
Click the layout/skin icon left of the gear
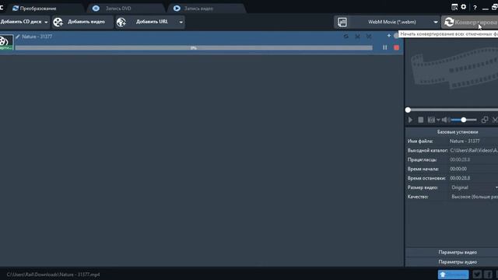pyautogui.click(x=454, y=7)
